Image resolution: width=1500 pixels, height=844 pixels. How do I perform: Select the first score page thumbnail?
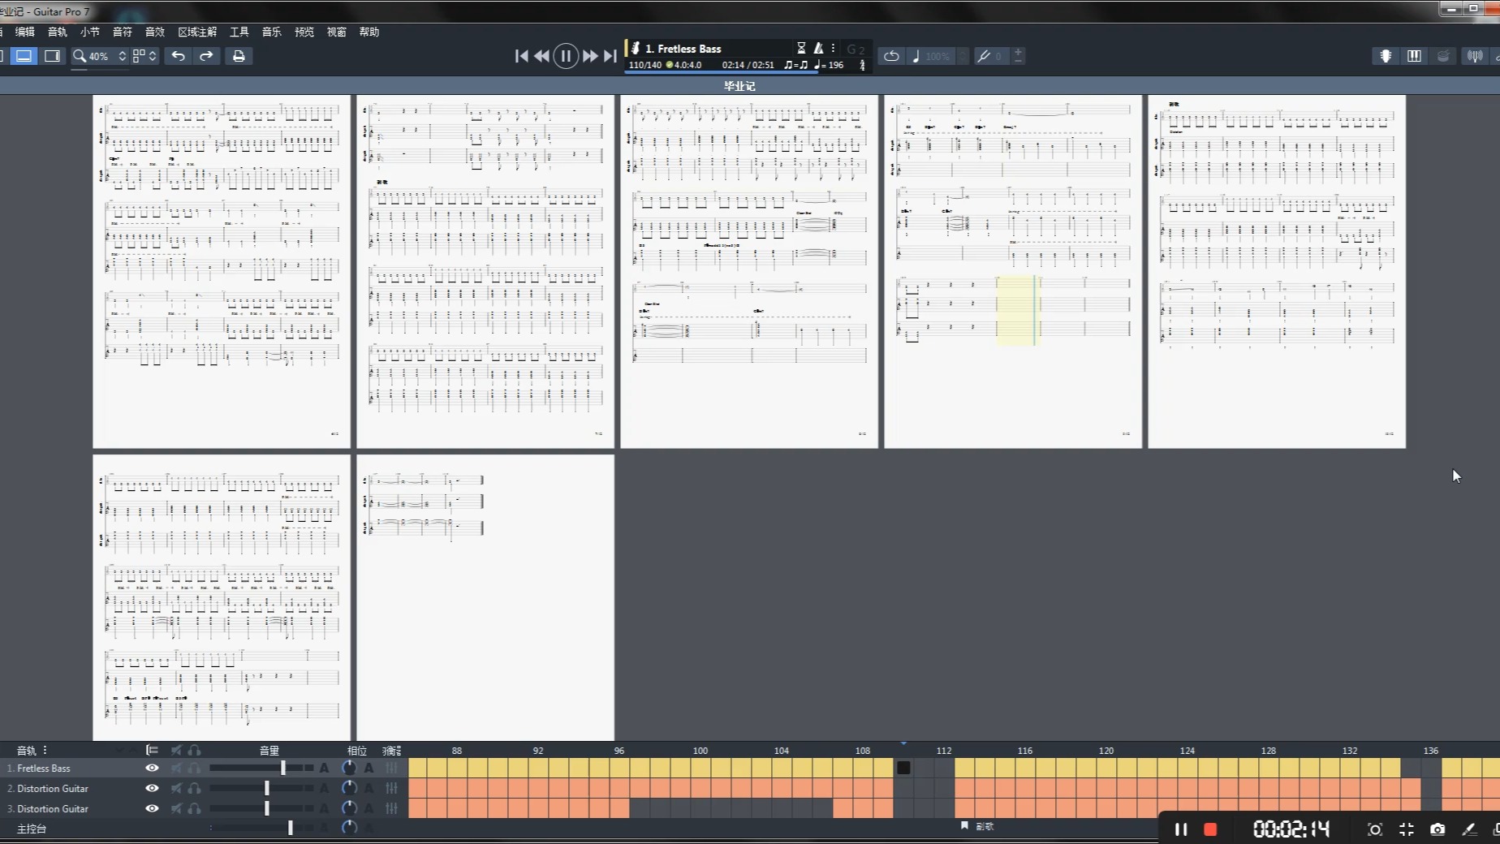222,272
